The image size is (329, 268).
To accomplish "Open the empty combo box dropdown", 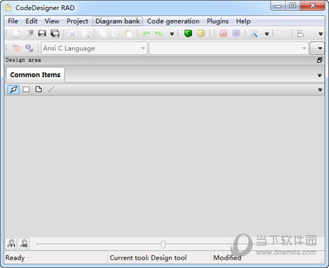I will coord(229,48).
